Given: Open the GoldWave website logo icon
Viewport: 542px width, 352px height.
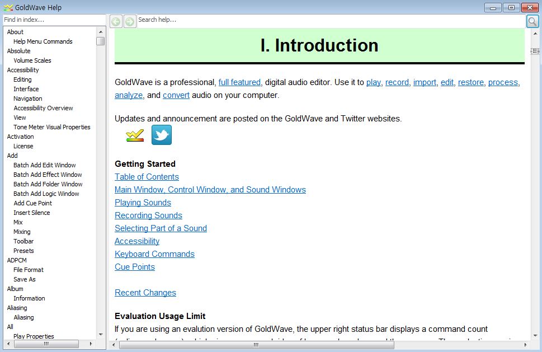Looking at the screenshot, I should tap(135, 135).
